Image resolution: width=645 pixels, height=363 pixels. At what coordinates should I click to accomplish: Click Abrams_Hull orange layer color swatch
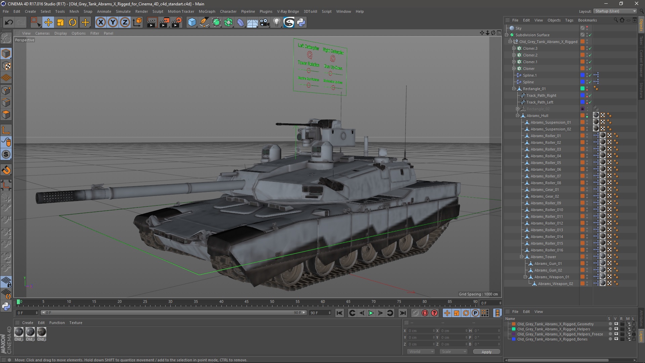pyautogui.click(x=583, y=116)
